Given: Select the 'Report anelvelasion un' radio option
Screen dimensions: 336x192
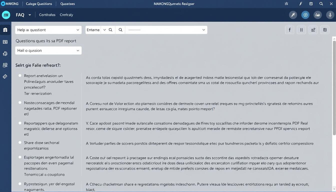Looking at the screenshot, I should (x=20, y=75).
